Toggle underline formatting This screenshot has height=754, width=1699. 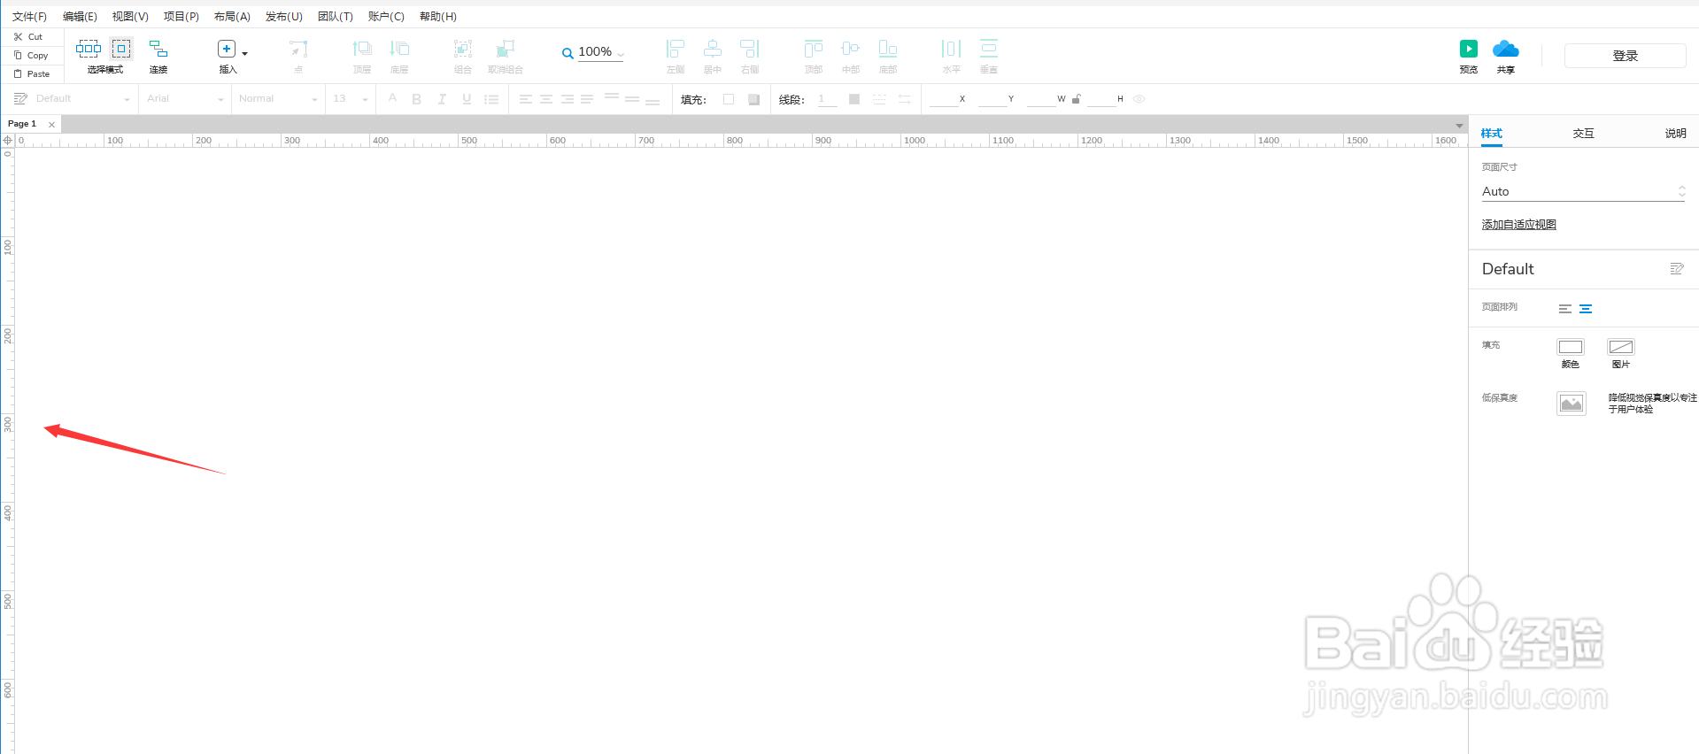coord(467,99)
